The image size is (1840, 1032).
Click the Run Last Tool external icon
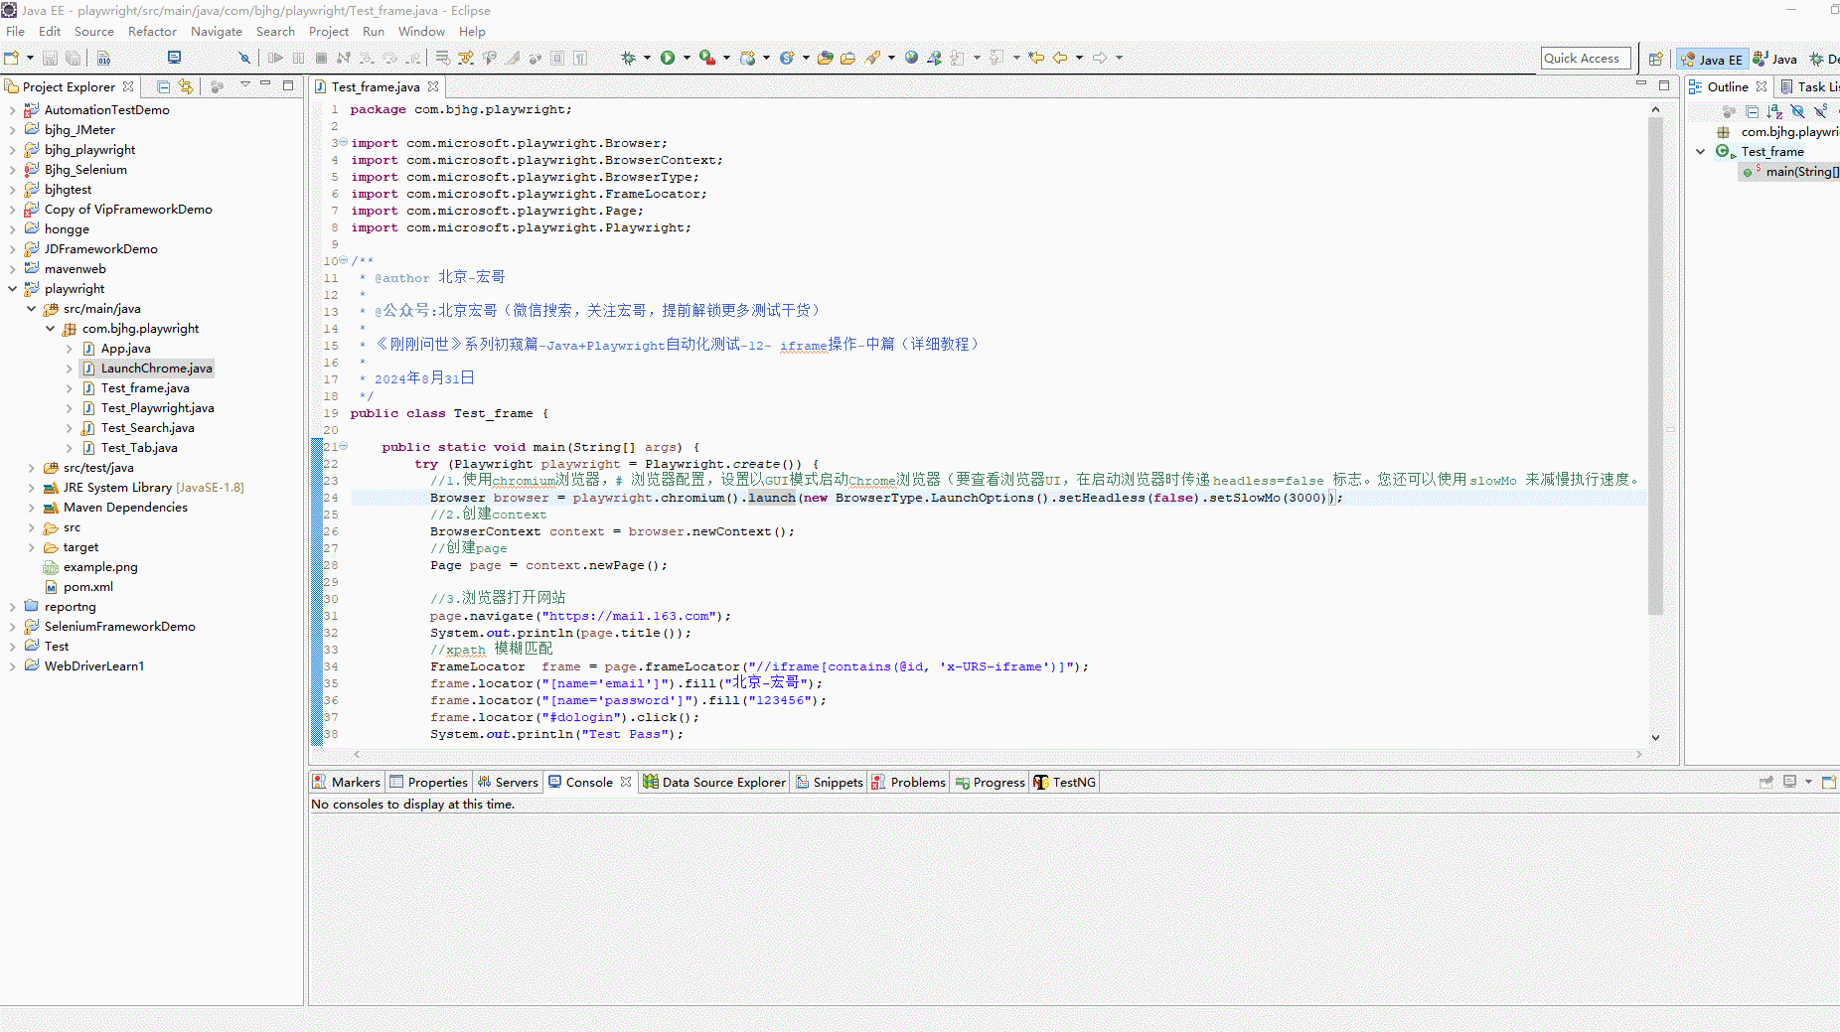click(x=706, y=58)
